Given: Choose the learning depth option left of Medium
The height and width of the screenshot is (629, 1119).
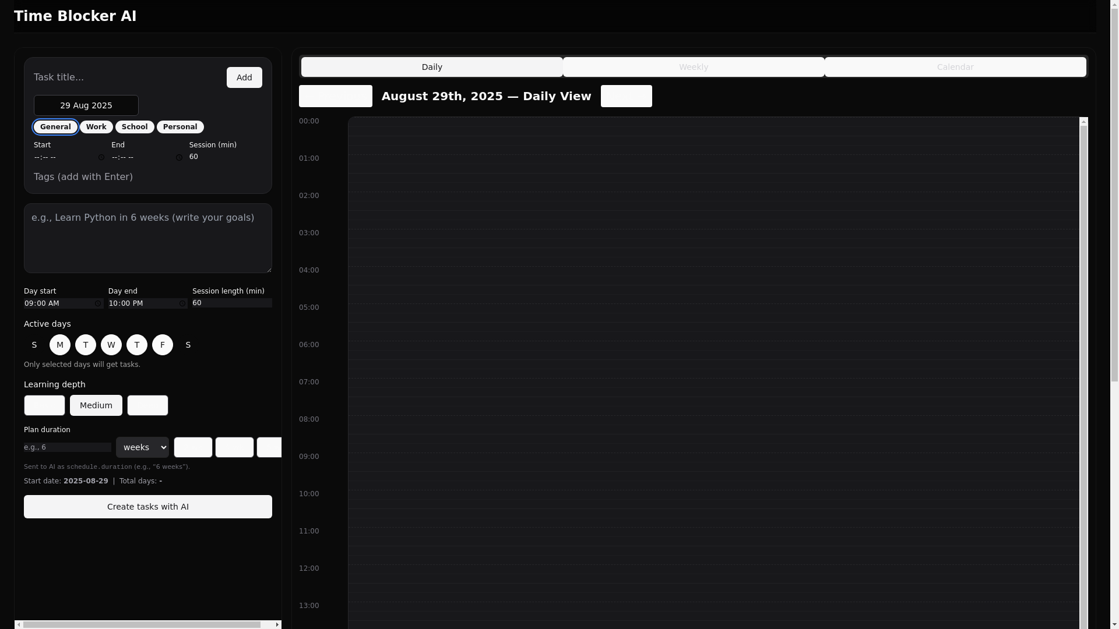Looking at the screenshot, I should coord(44,405).
